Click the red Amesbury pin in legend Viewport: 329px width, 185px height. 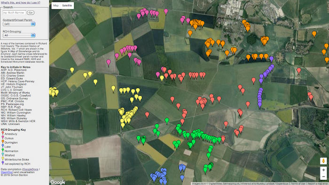click(x=3, y=133)
